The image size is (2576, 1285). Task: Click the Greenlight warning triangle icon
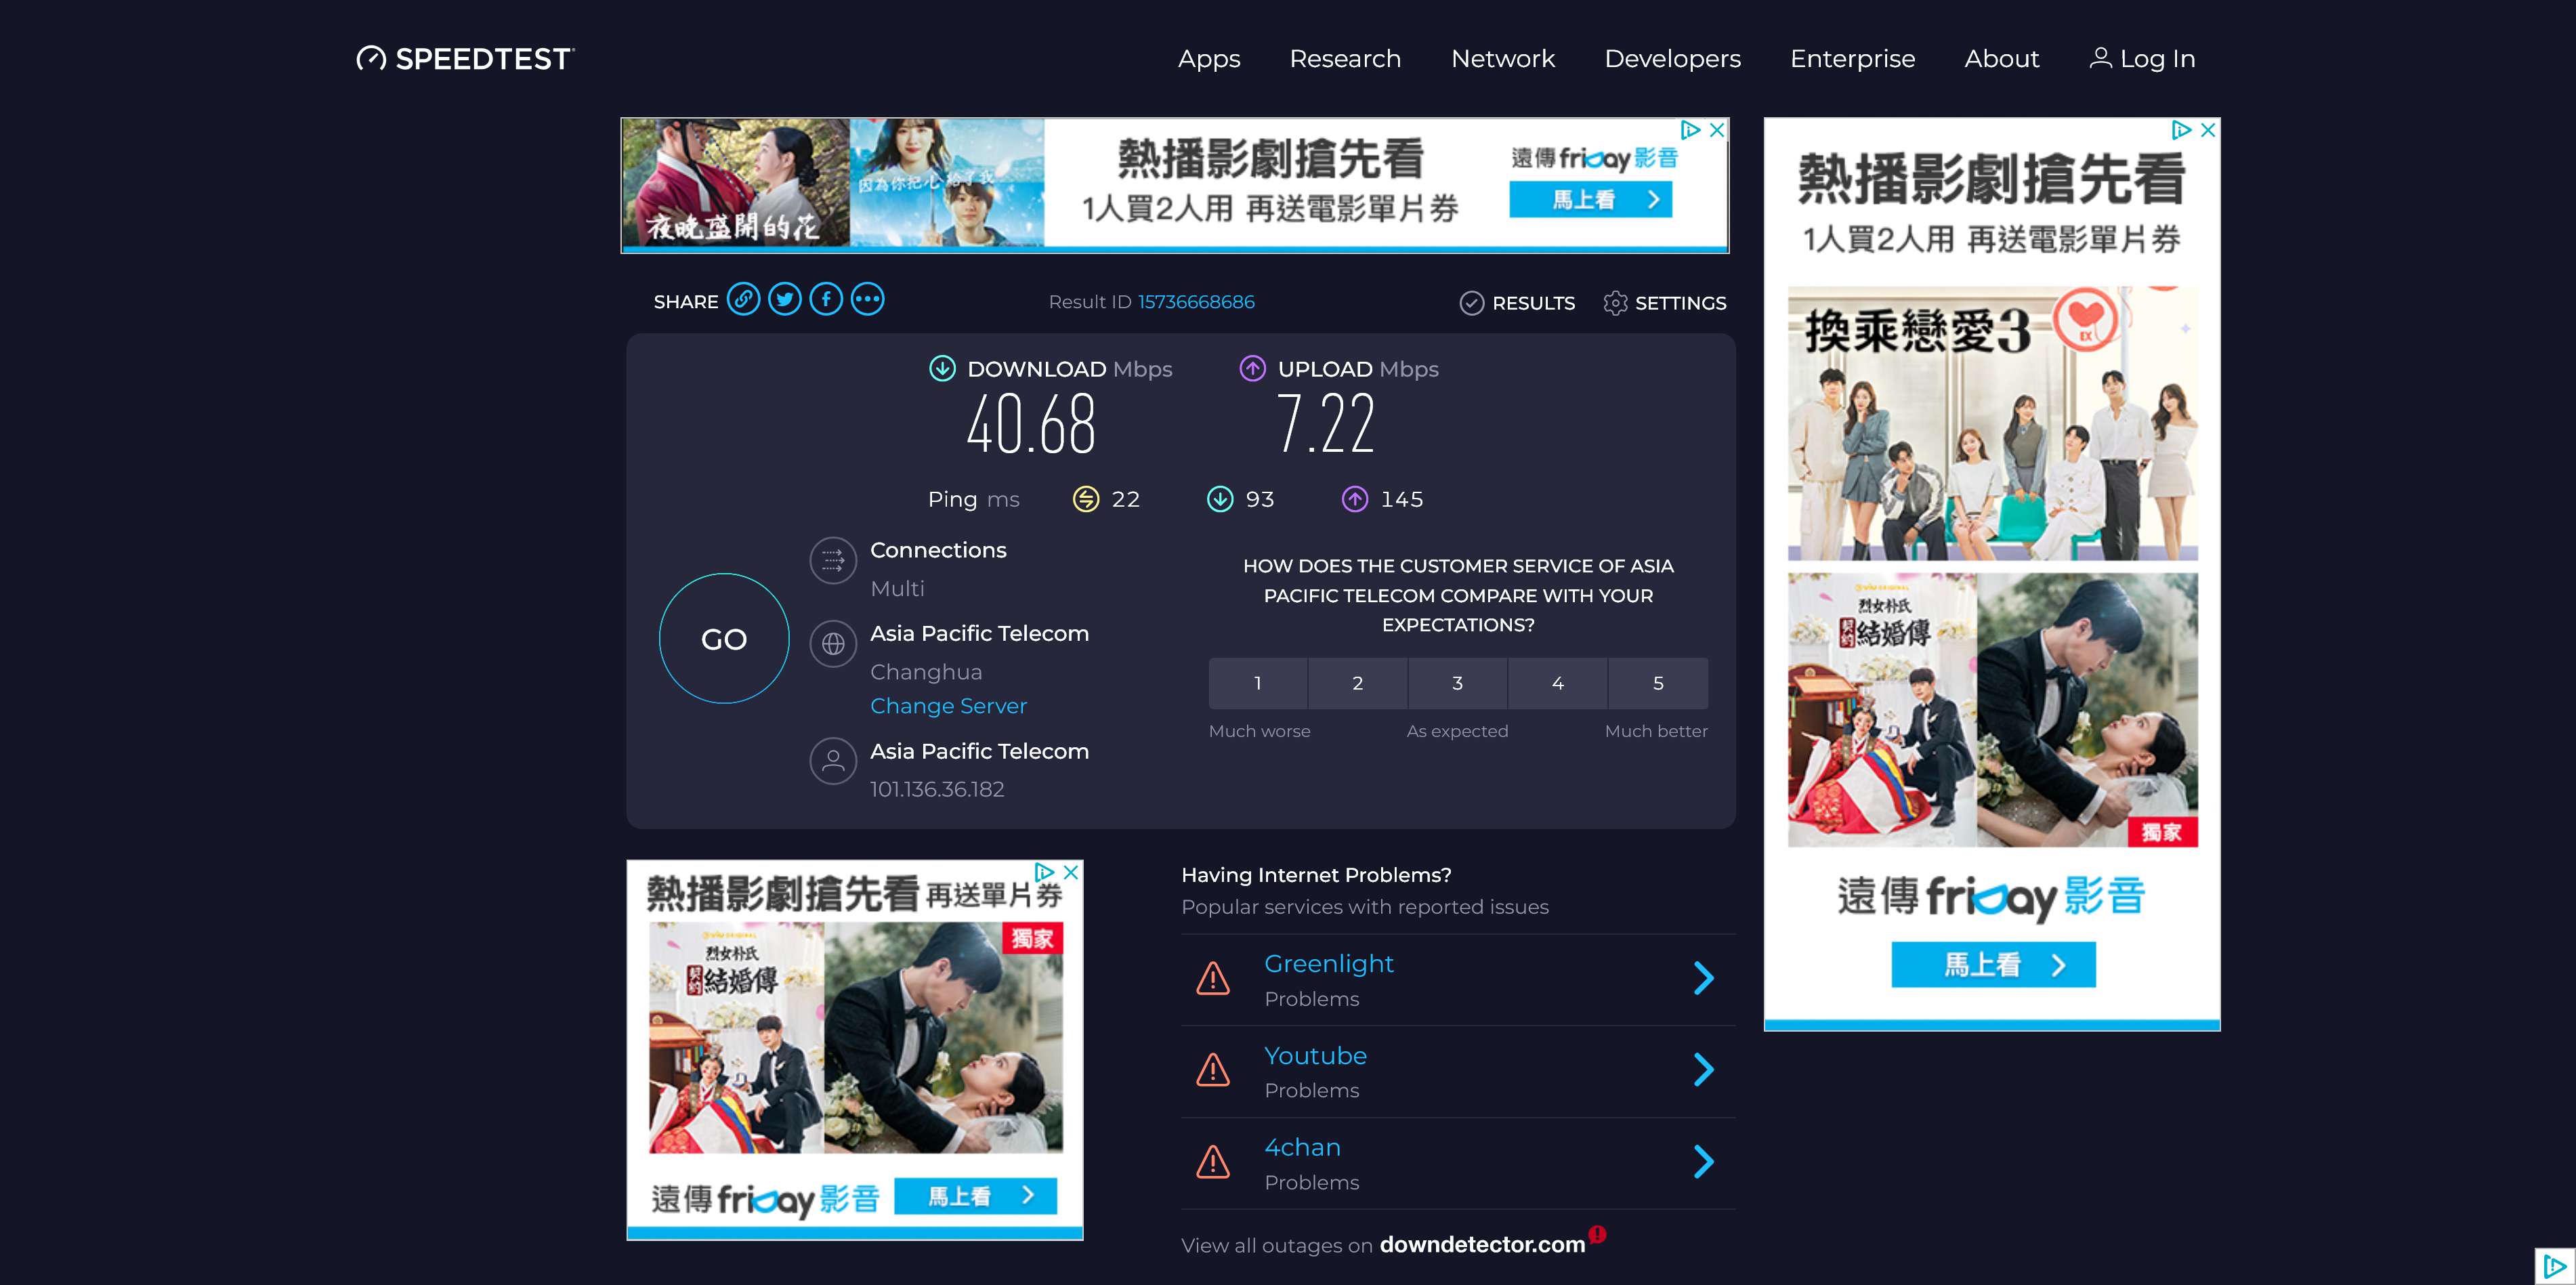click(1213, 979)
